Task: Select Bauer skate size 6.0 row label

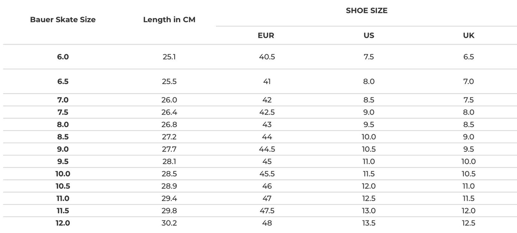Action: 63,57
